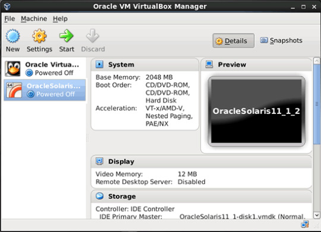
Task: Select the Oracle Virtua... Linux VM entry
Action: (x=45, y=69)
